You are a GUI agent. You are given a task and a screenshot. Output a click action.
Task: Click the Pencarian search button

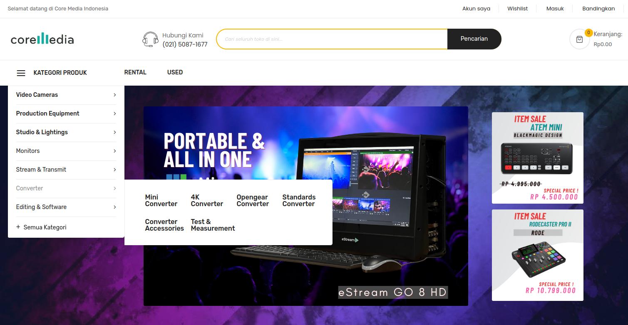tap(474, 39)
